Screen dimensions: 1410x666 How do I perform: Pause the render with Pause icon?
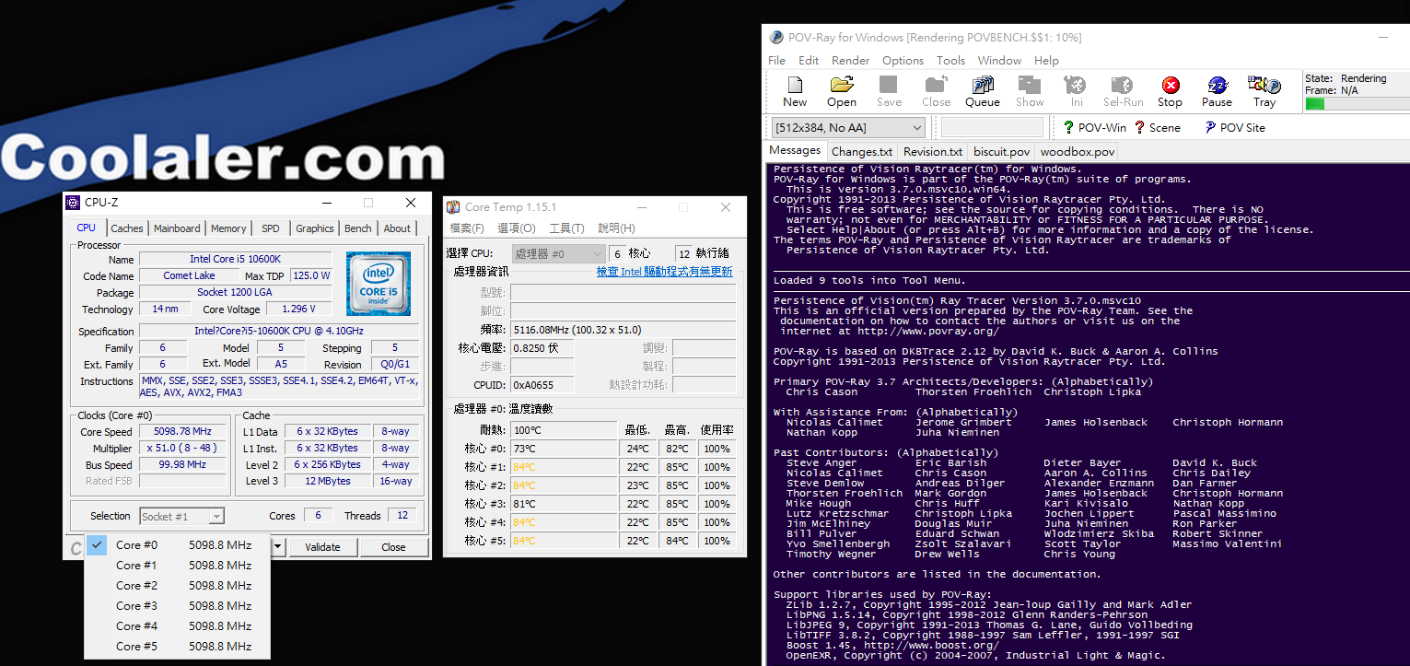[x=1218, y=86]
